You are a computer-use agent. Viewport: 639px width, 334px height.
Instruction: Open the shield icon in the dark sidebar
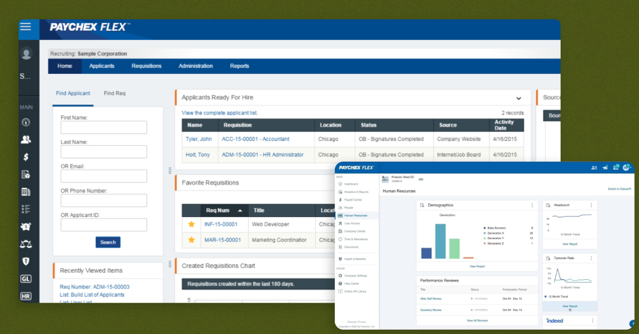click(26, 261)
